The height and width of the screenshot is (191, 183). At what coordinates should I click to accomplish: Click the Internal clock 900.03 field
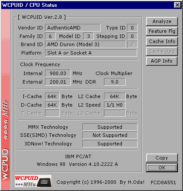click(58, 73)
